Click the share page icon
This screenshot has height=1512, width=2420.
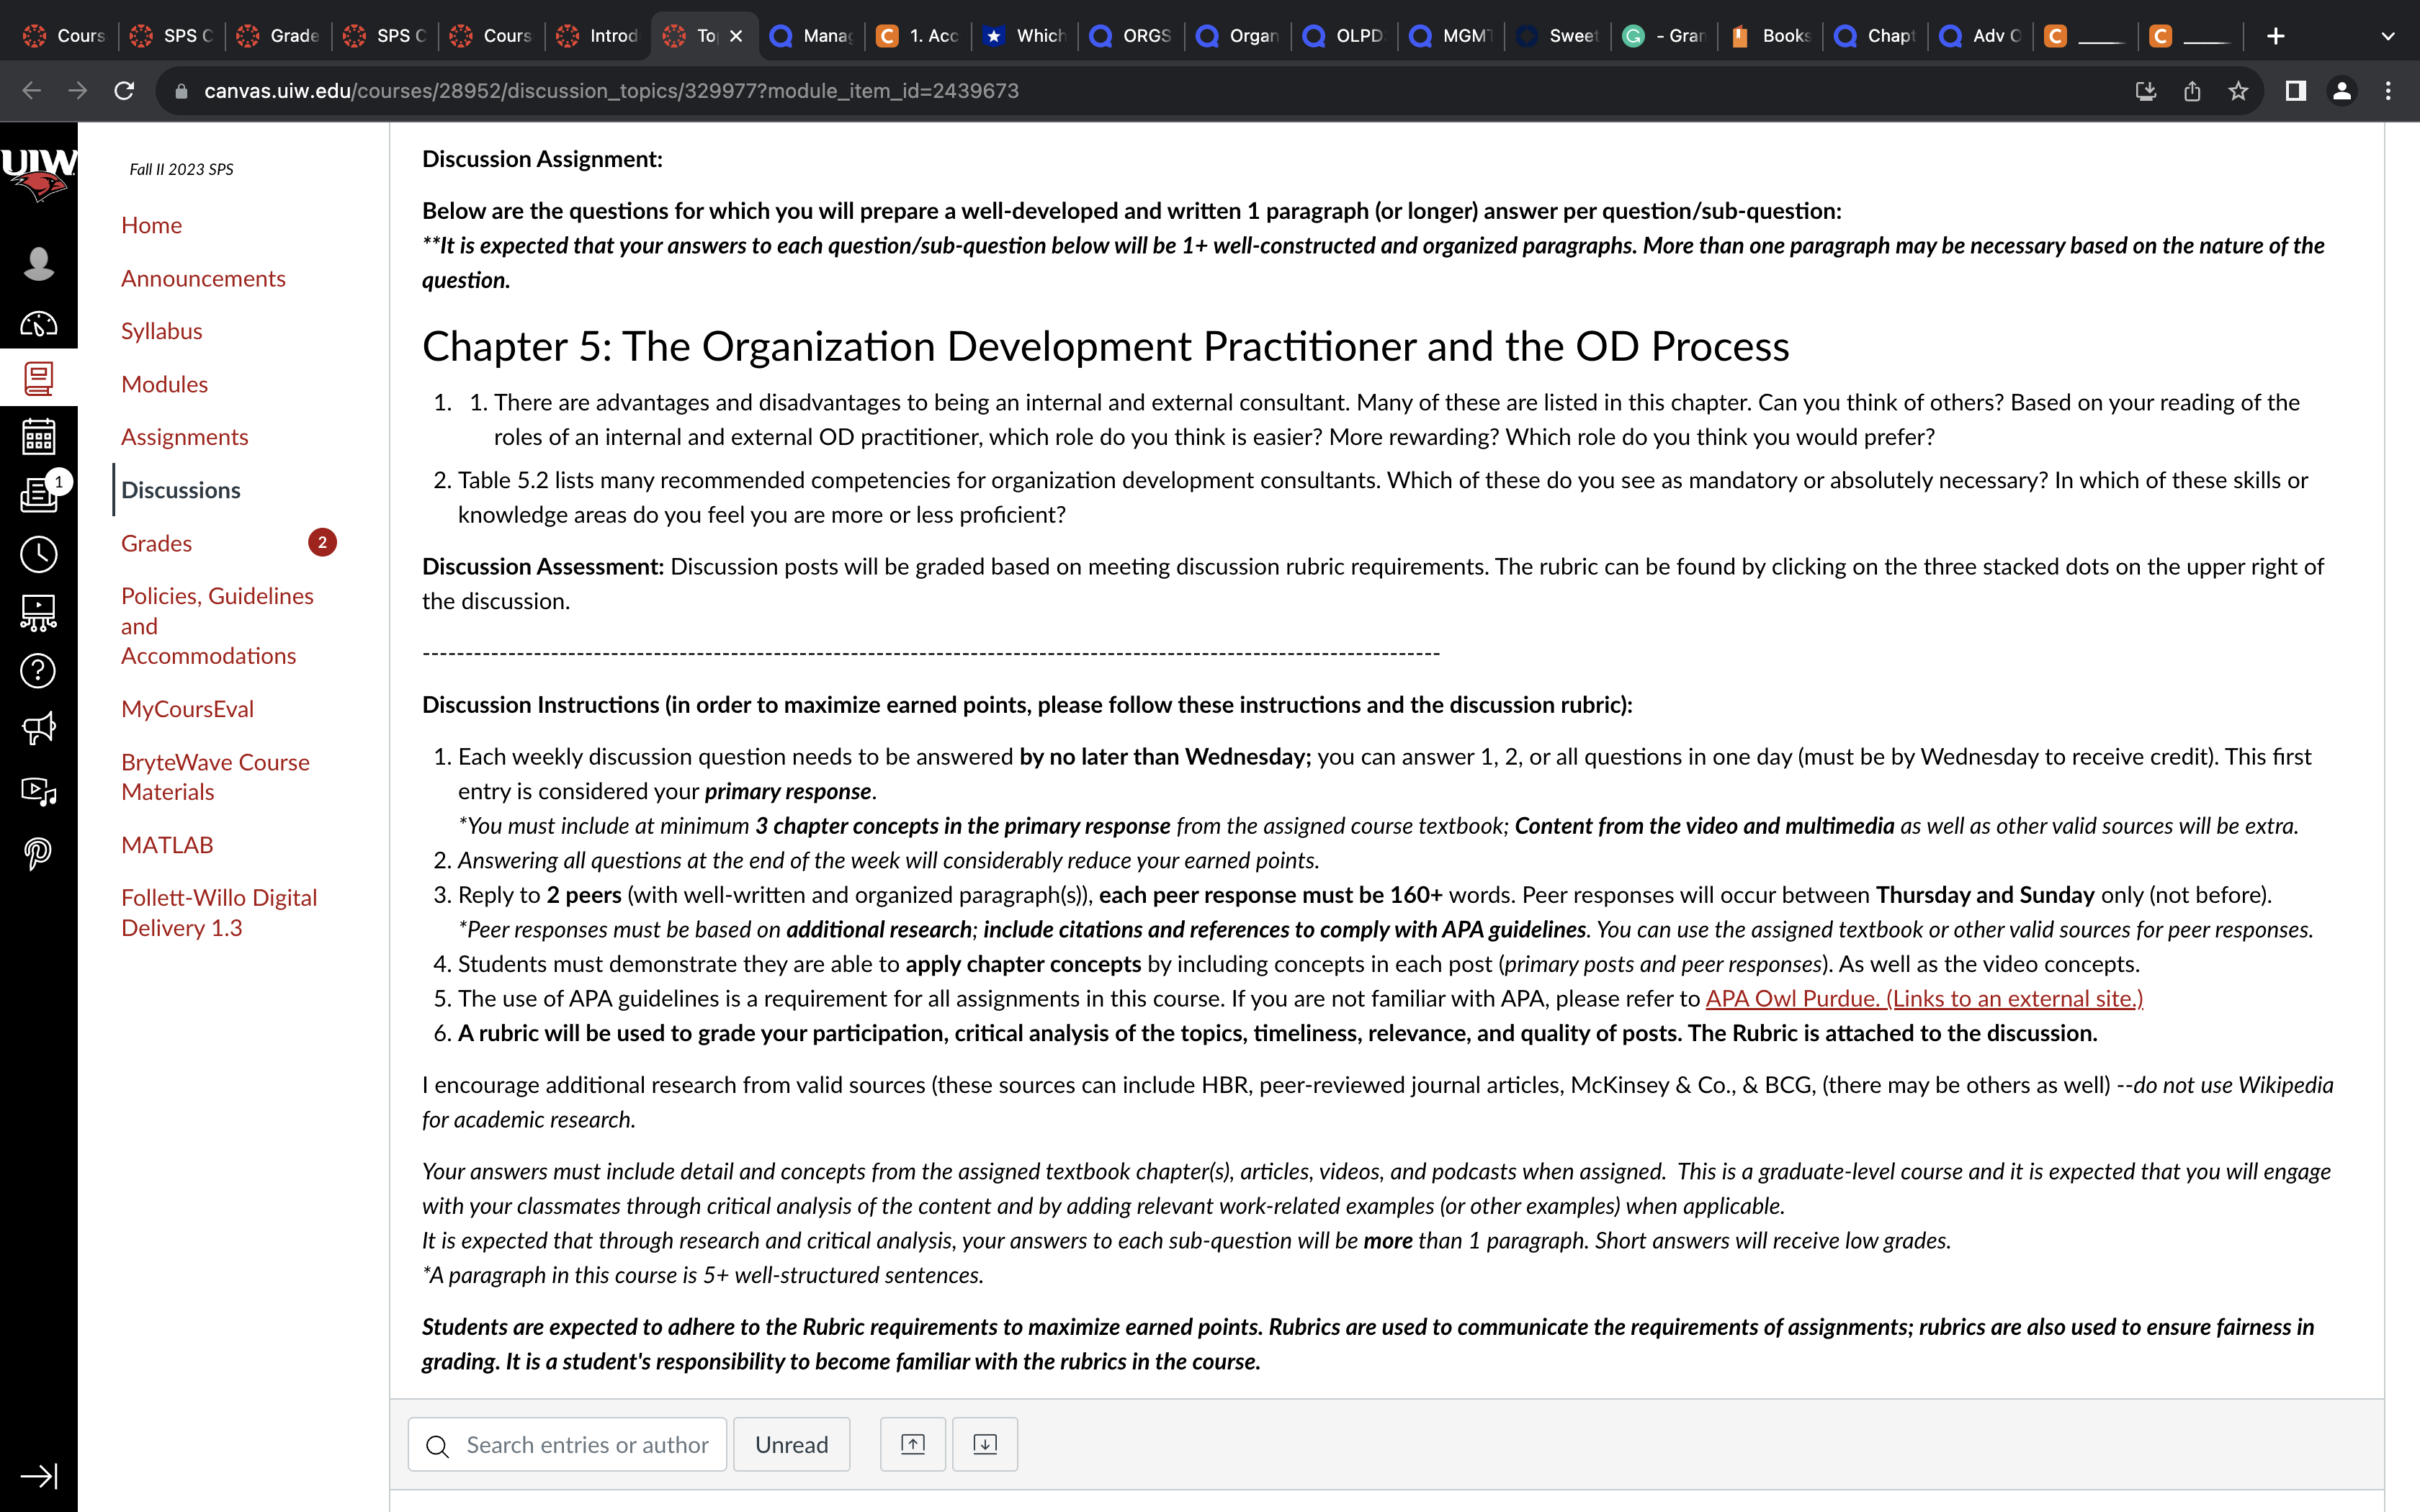click(x=2192, y=91)
